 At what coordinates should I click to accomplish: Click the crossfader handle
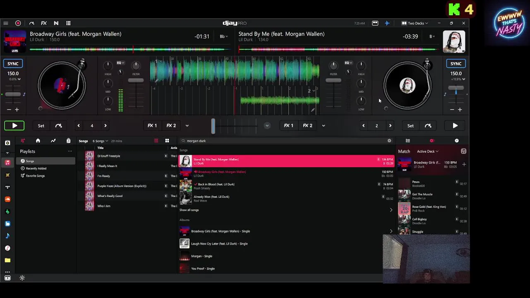point(213,126)
